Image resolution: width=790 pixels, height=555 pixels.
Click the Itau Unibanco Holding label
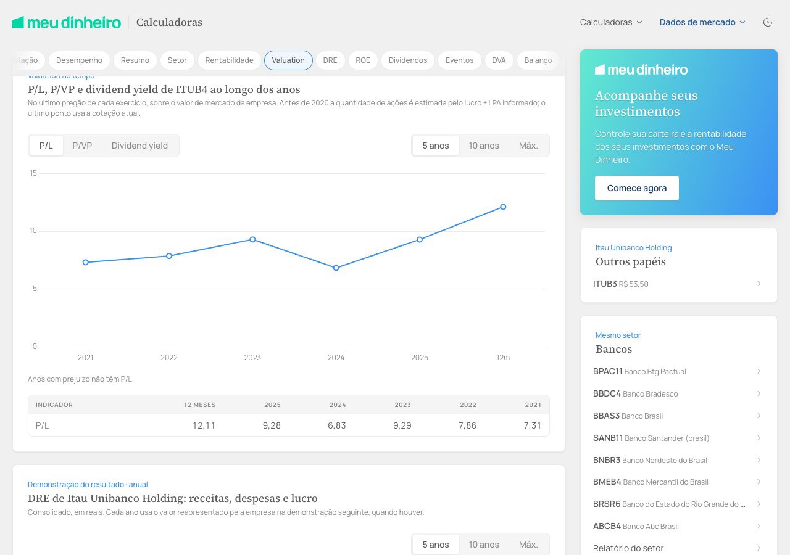(633, 248)
